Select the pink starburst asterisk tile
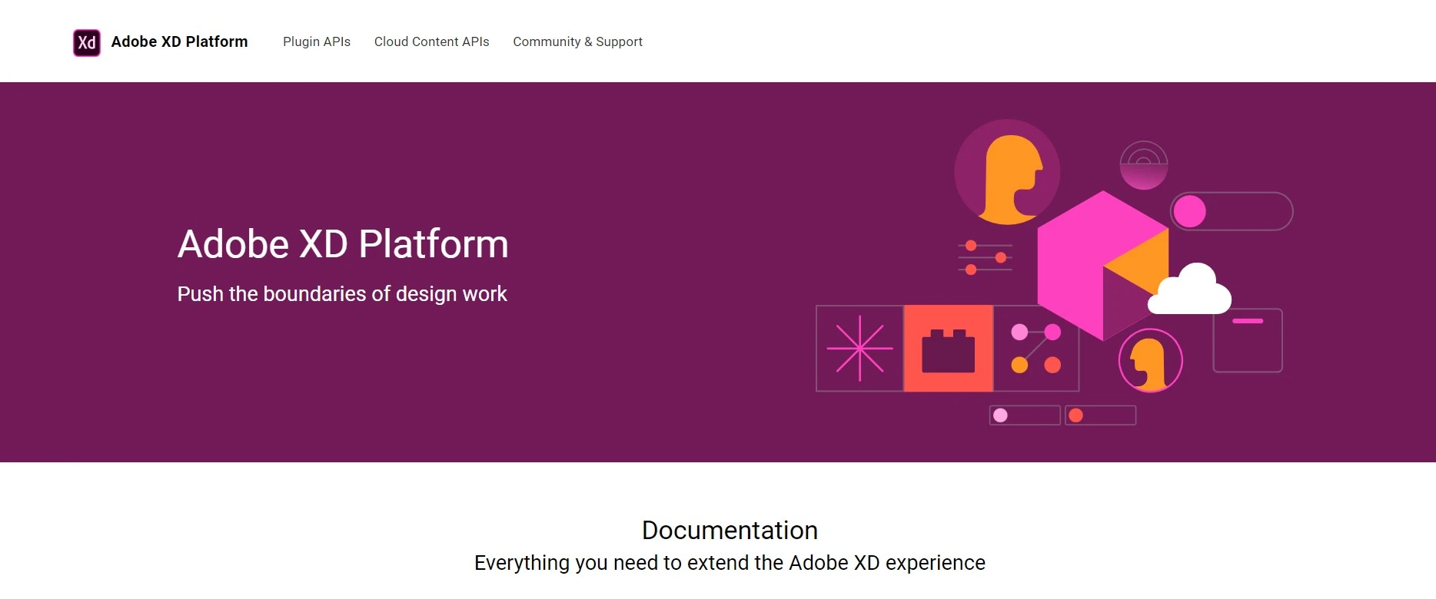The image size is (1436, 599). point(859,349)
